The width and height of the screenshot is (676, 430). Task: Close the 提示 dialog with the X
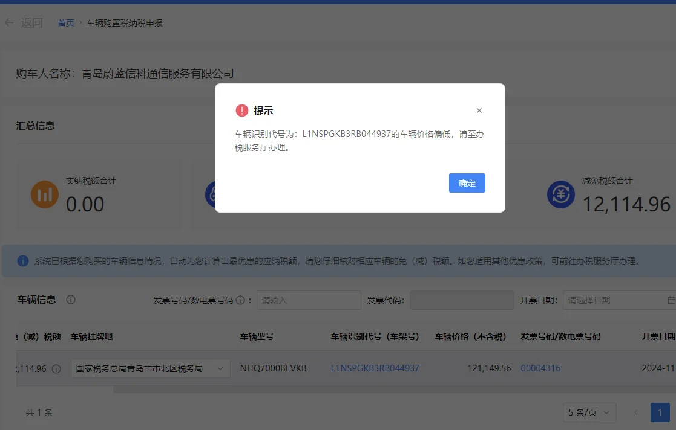[x=479, y=111]
